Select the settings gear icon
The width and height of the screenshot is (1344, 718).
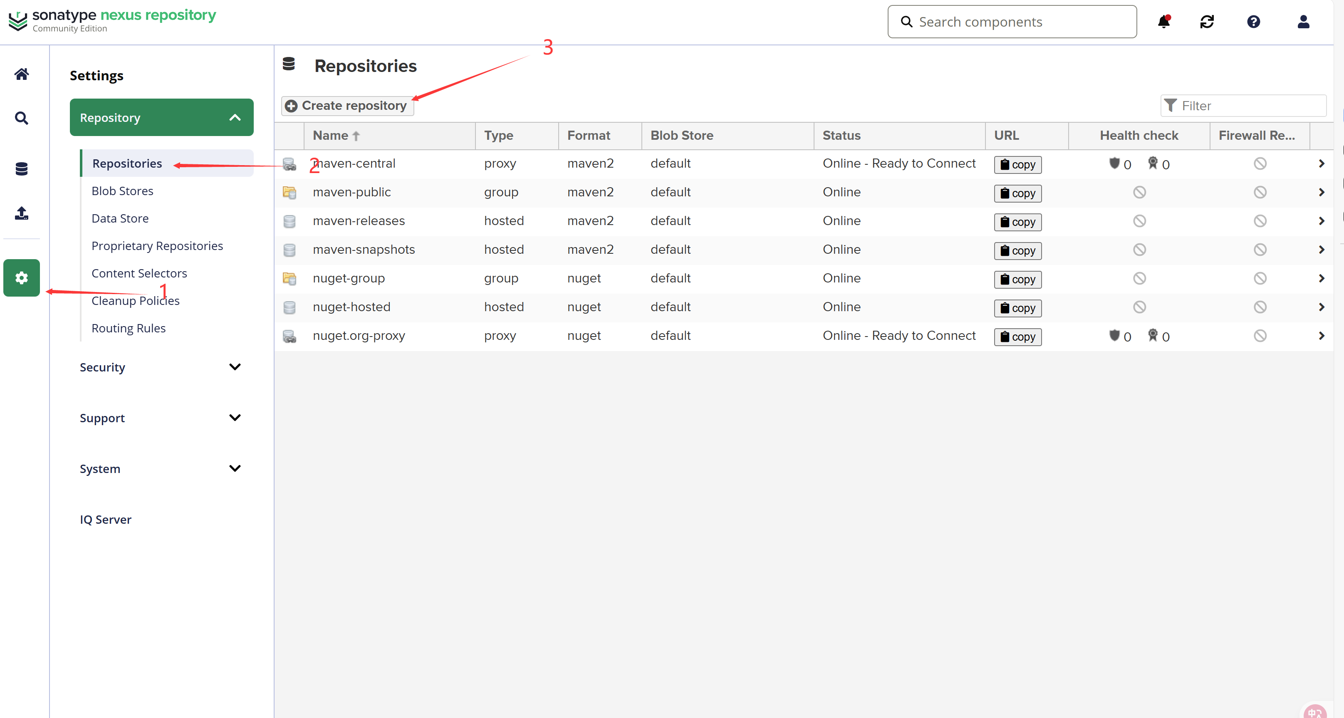click(21, 277)
